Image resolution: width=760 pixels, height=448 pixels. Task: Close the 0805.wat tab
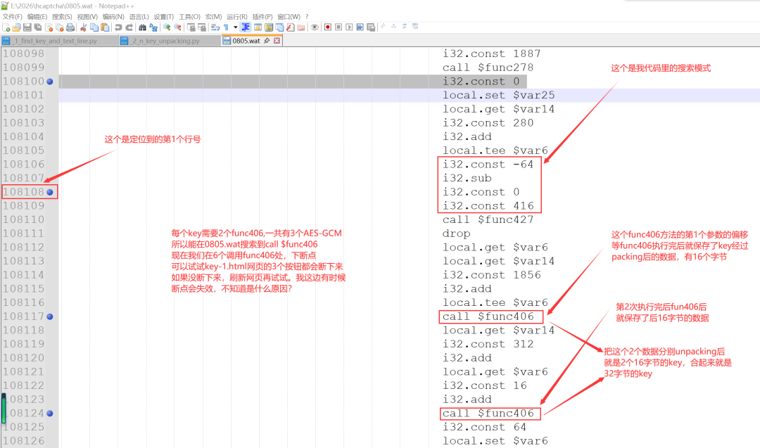[277, 41]
